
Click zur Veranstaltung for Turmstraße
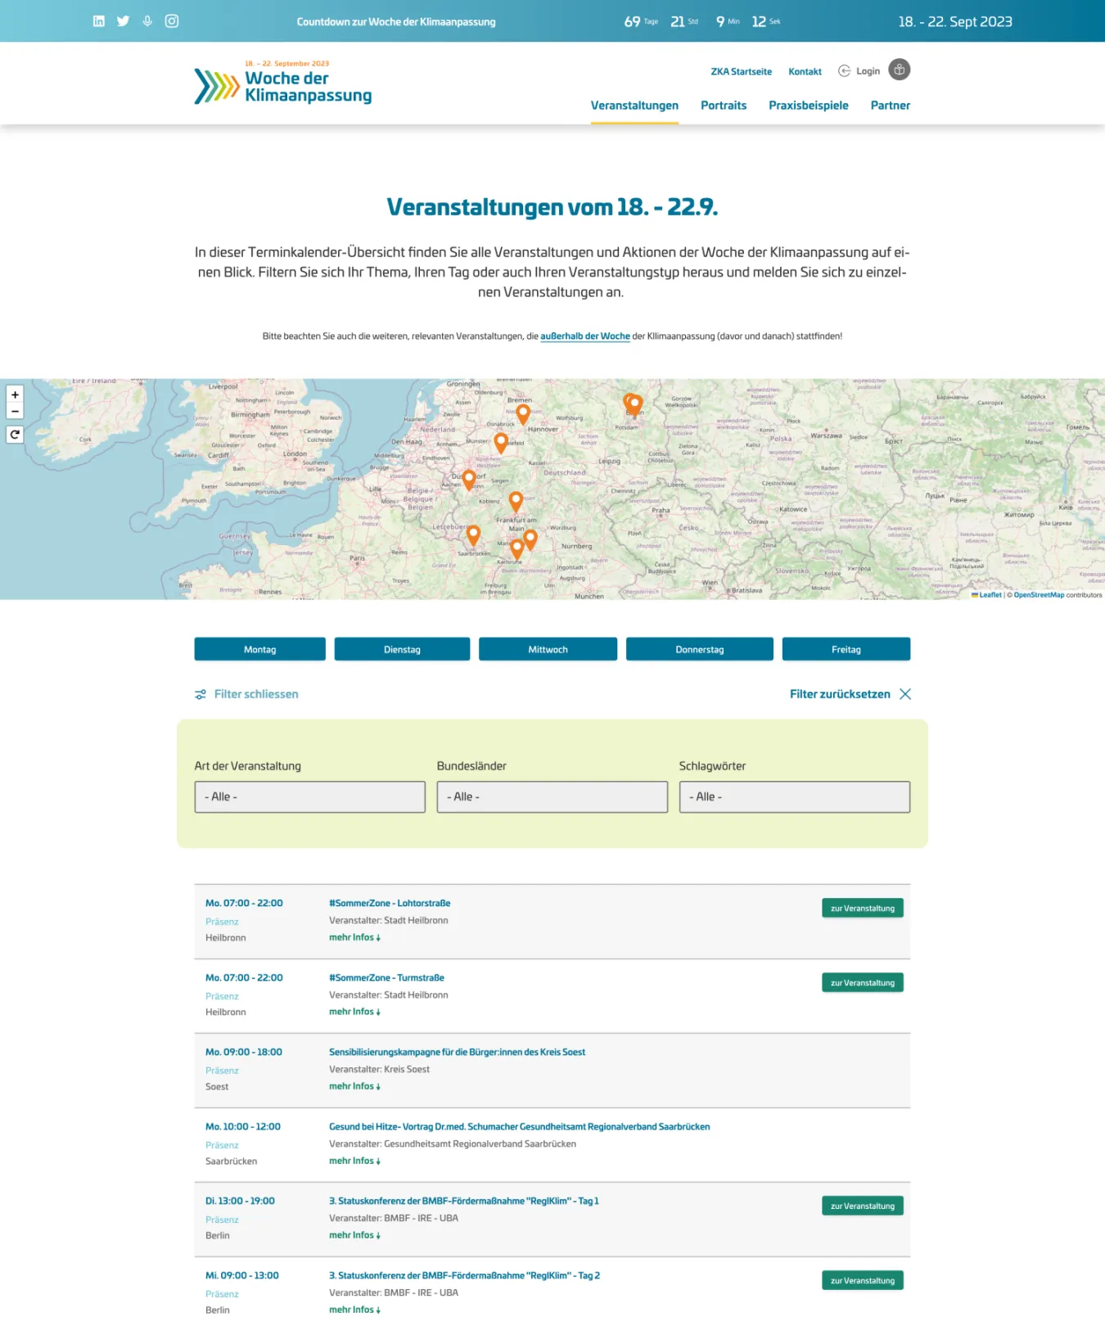[x=863, y=983]
